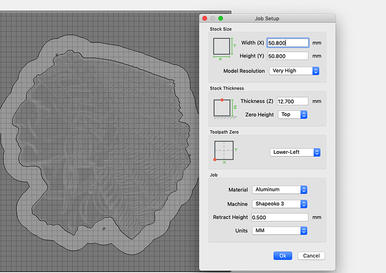
Task: Open the Machine dropdown showing Shapeoko 3
Action: click(x=280, y=204)
